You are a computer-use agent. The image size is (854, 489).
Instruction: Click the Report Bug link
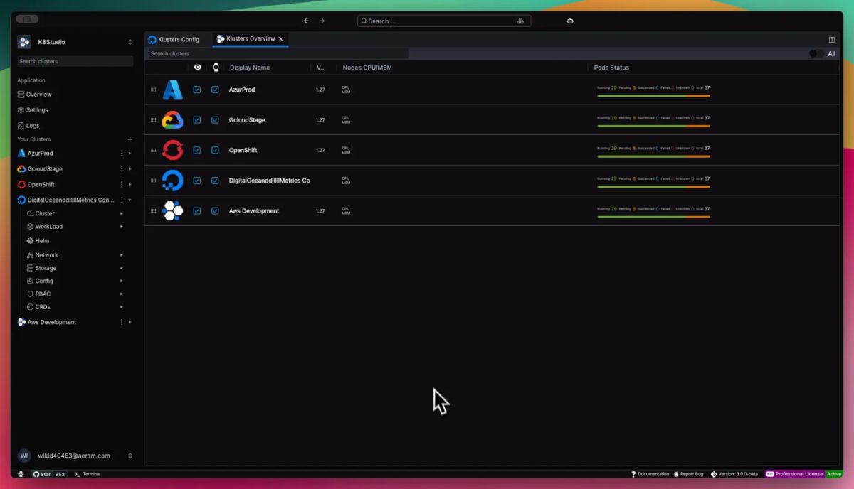click(688, 474)
